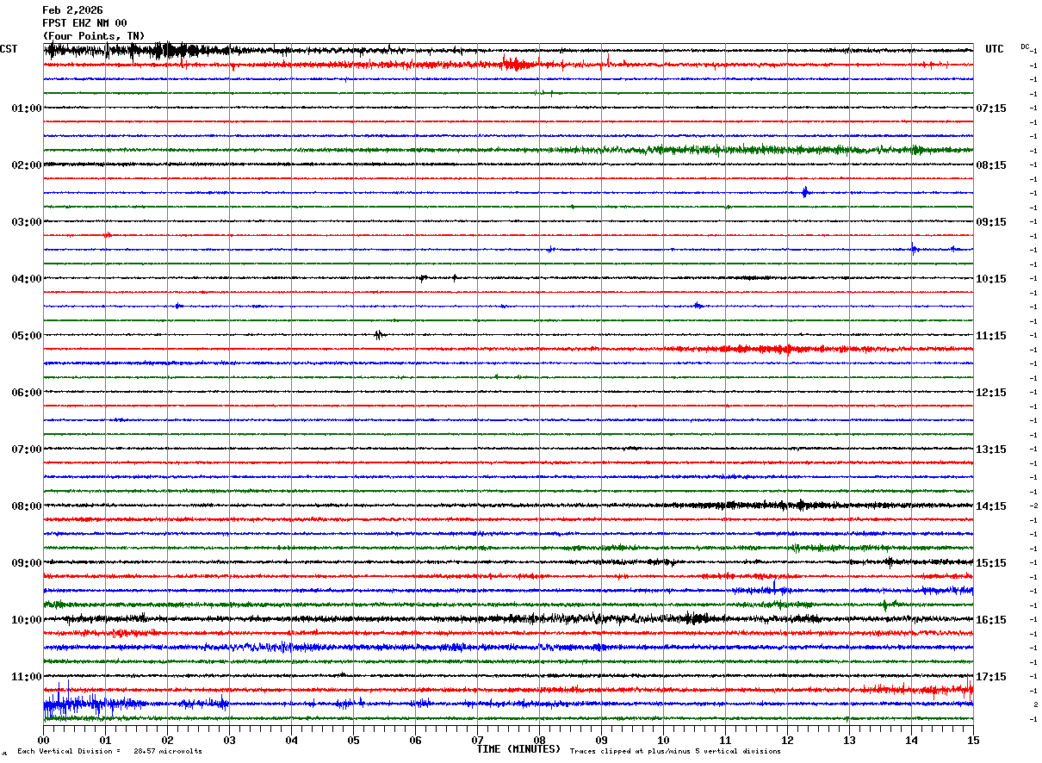Select the 17:15 UTC row label
Screen dimensions: 1042x763
click(x=990, y=677)
